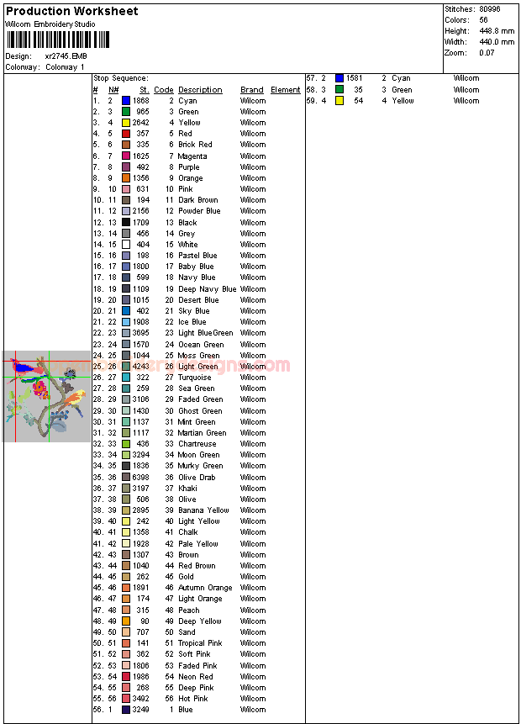Click the Light BlueGreen description
521x724 pixels.
pos(206,333)
